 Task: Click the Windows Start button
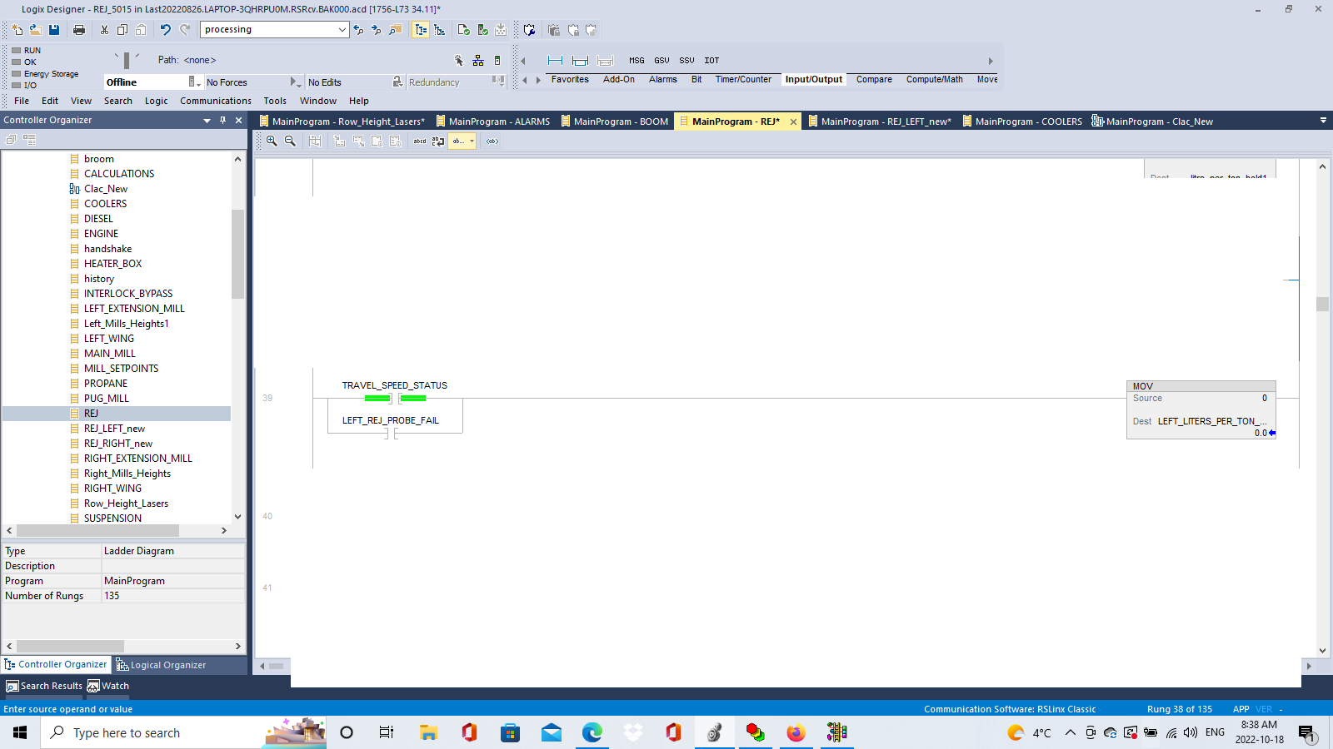[20, 732]
